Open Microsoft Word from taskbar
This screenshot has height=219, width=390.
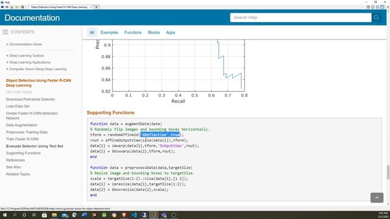point(84,215)
